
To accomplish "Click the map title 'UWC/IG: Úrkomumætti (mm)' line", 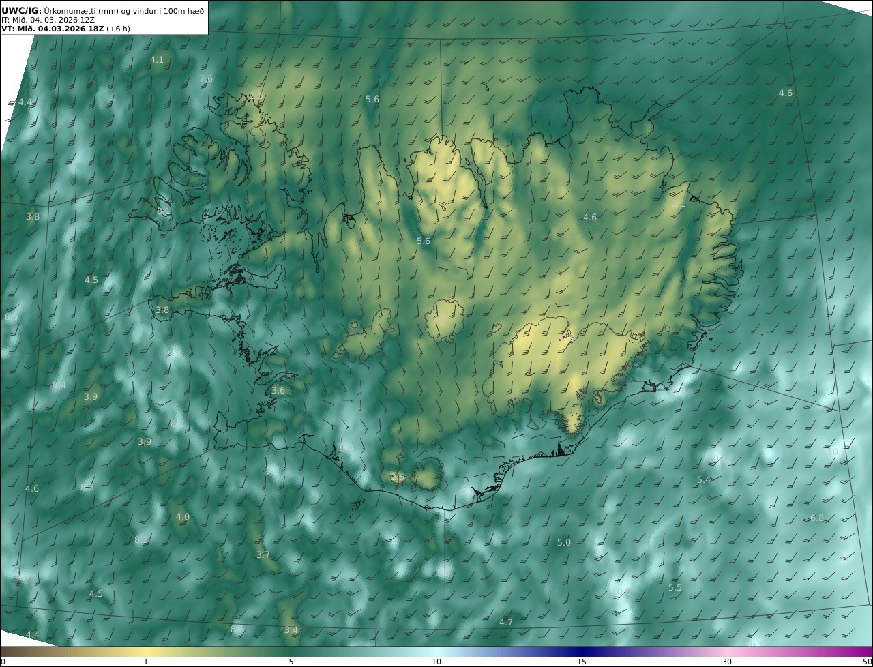I will (x=102, y=11).
